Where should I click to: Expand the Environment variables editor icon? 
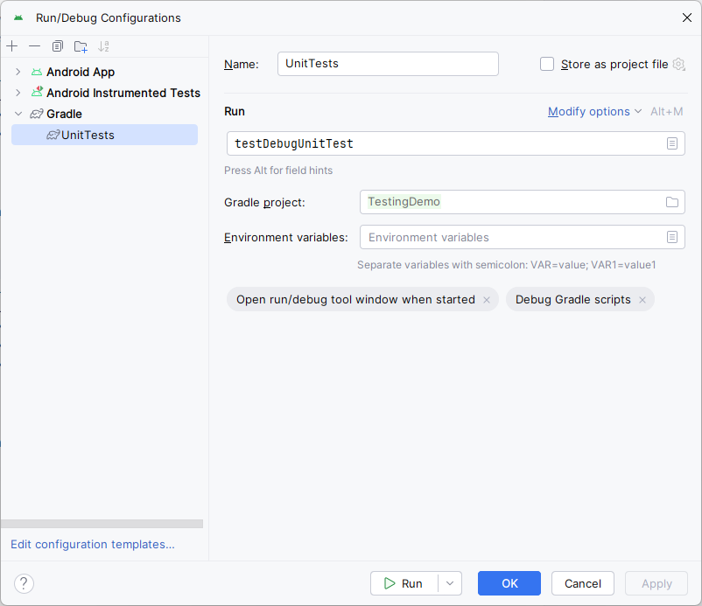(672, 237)
